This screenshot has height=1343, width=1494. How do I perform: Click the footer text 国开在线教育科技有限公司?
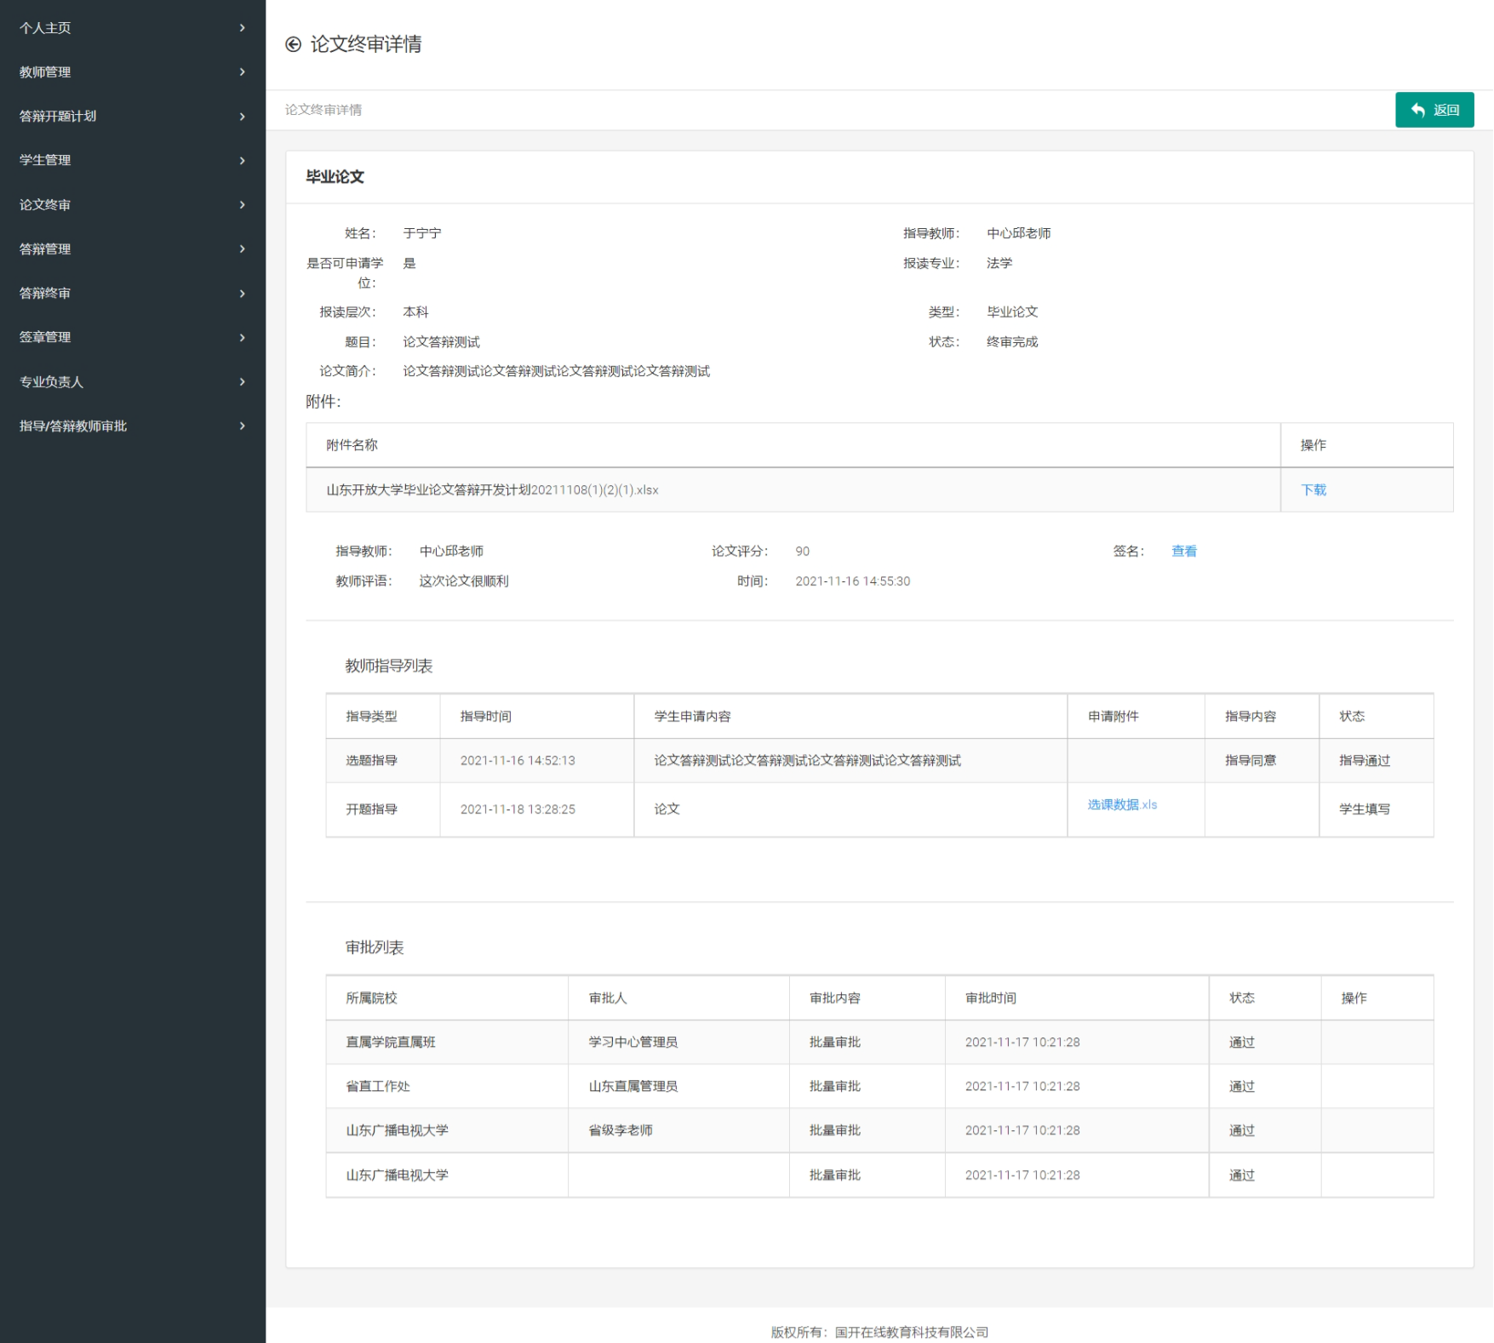[912, 1333]
